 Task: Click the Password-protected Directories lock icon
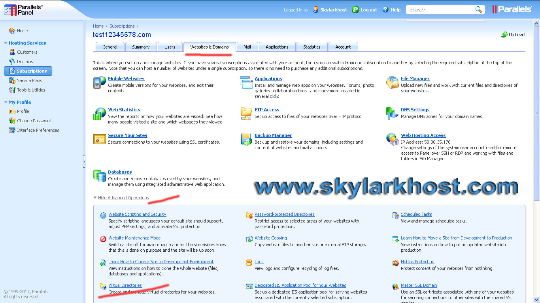[x=249, y=215]
